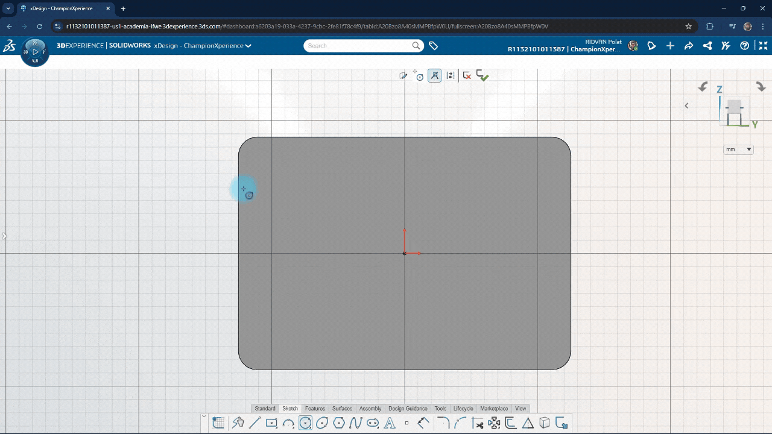This screenshot has width=772, height=434.
Task: Open the Help question mark icon
Action: coord(745,46)
